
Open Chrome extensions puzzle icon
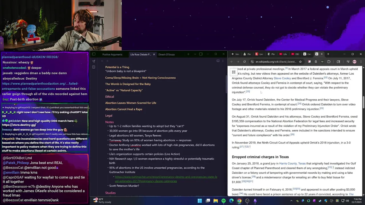coord(329,61)
